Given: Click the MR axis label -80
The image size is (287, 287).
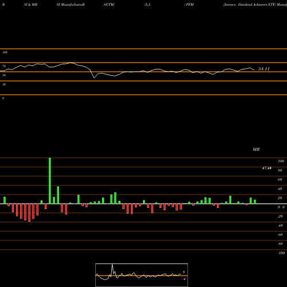Looking at the screenshot, I should (x=280, y=244).
